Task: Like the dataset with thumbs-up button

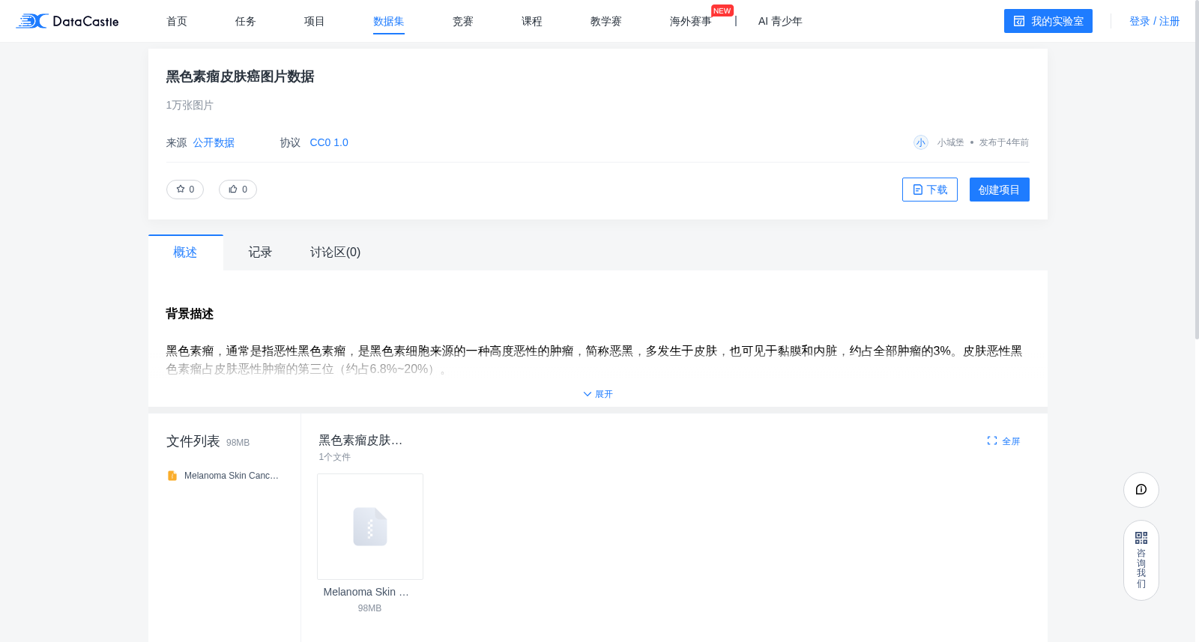Action: click(x=238, y=190)
